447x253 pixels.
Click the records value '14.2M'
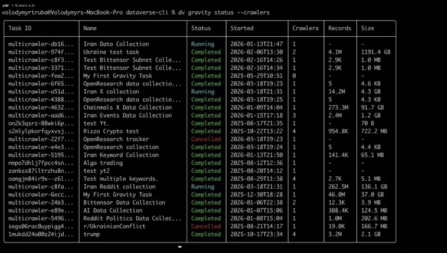tap(337, 92)
